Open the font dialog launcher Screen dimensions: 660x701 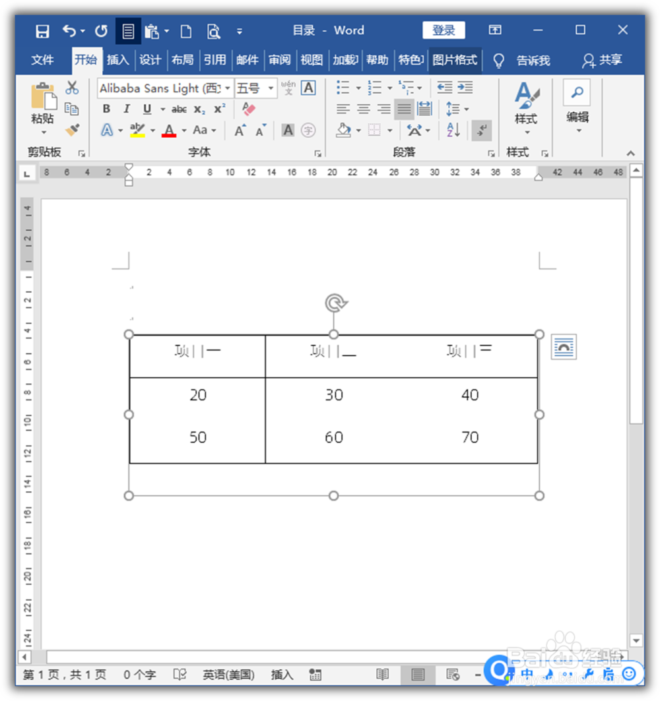[317, 154]
